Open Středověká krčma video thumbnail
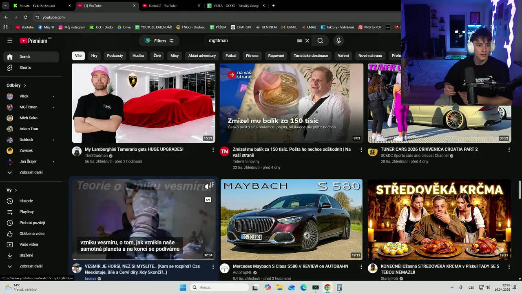522x294 pixels. coord(439,219)
